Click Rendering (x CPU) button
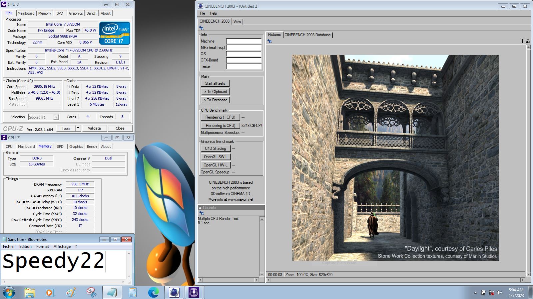The height and width of the screenshot is (299, 533). pos(220,126)
